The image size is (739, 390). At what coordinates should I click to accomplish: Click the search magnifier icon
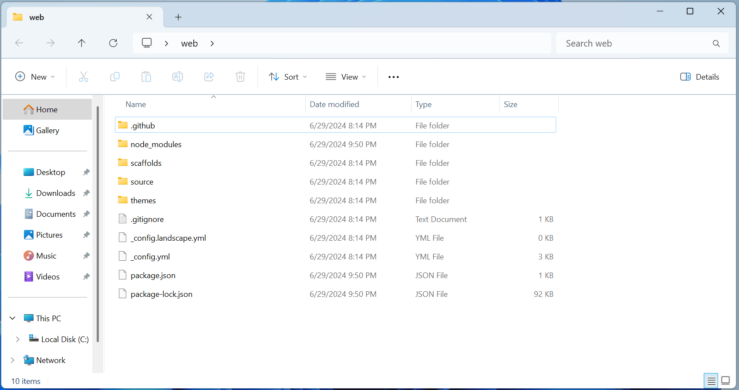[716, 44]
